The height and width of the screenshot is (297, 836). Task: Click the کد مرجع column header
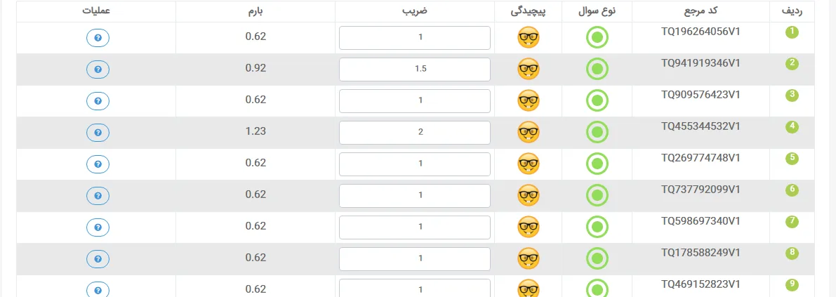pyautogui.click(x=701, y=11)
